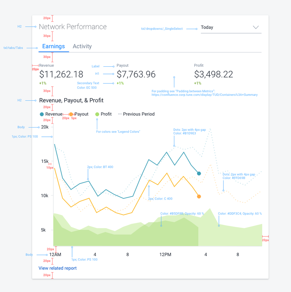Image resolution: width=291 pixels, height=292 pixels.
Task: Click the teal Revenue line endpoint marker
Action: [199, 173]
